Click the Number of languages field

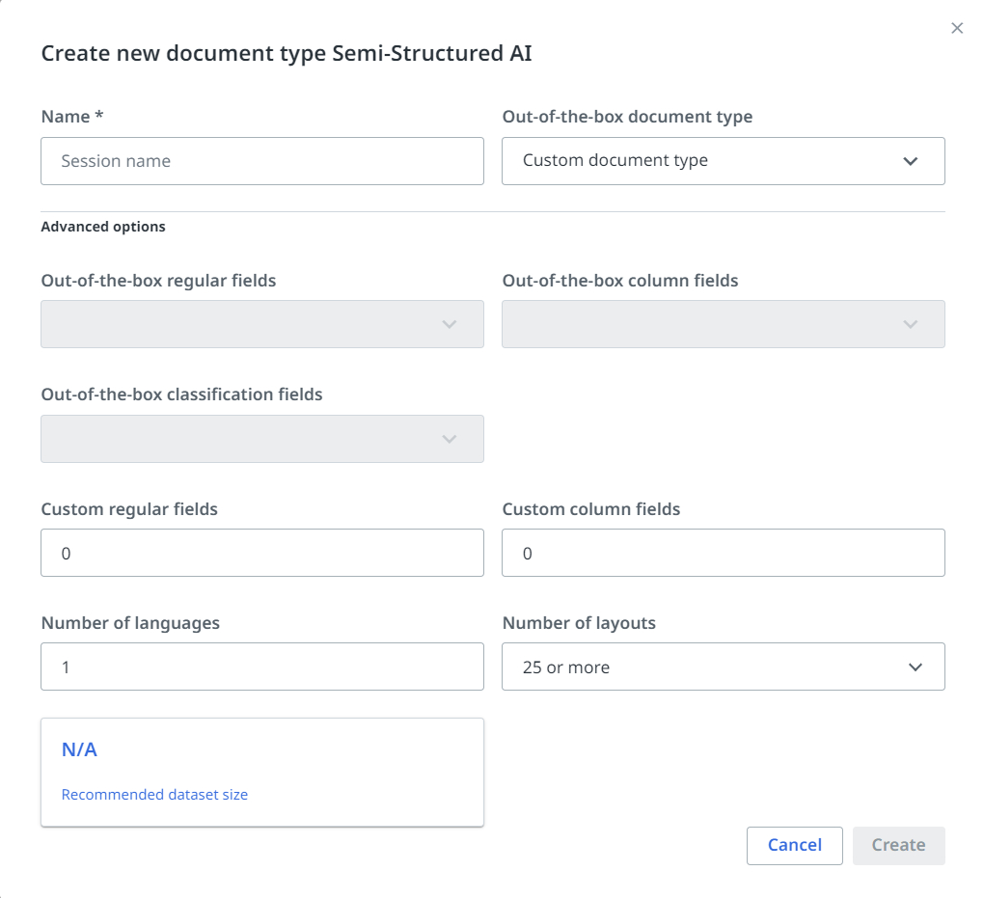pyautogui.click(x=261, y=667)
